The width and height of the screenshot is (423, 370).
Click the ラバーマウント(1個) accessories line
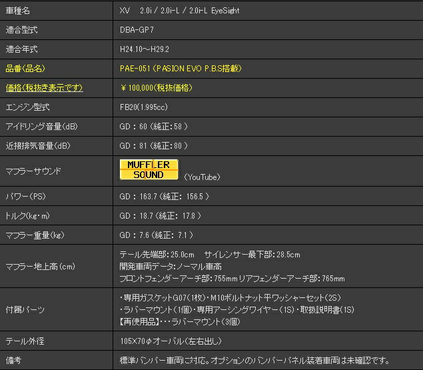coord(237,309)
